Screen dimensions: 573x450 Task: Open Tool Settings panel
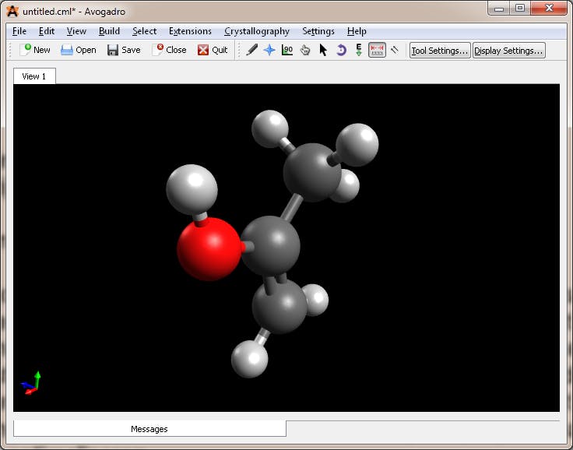tap(440, 50)
